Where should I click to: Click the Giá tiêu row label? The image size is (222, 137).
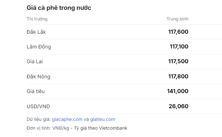(x=36, y=91)
